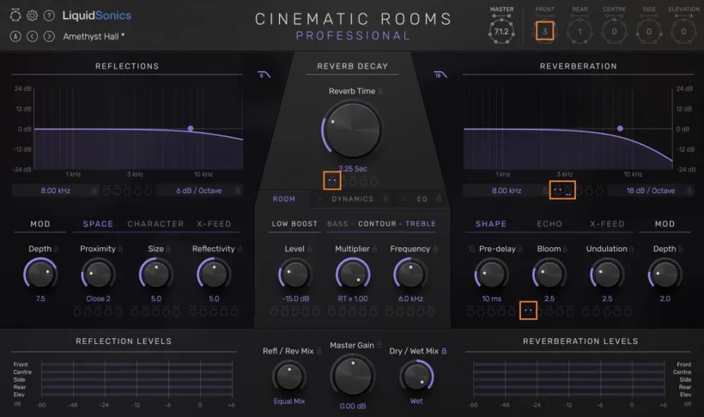Click the lock icon next to Undulation
The image size is (704, 417).
tap(632, 249)
